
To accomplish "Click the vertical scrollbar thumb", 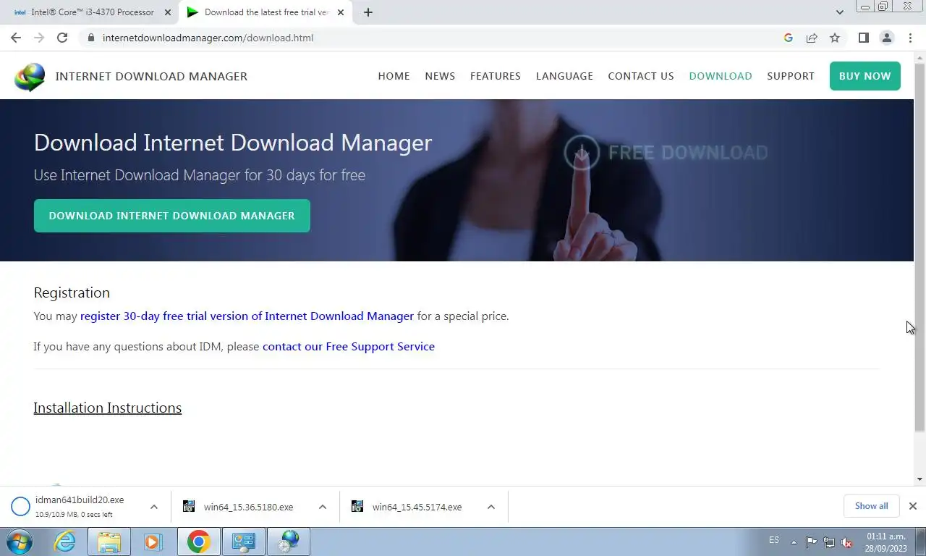I will (919, 246).
